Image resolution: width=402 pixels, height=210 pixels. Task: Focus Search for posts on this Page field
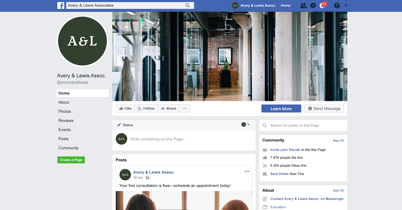[x=303, y=125]
